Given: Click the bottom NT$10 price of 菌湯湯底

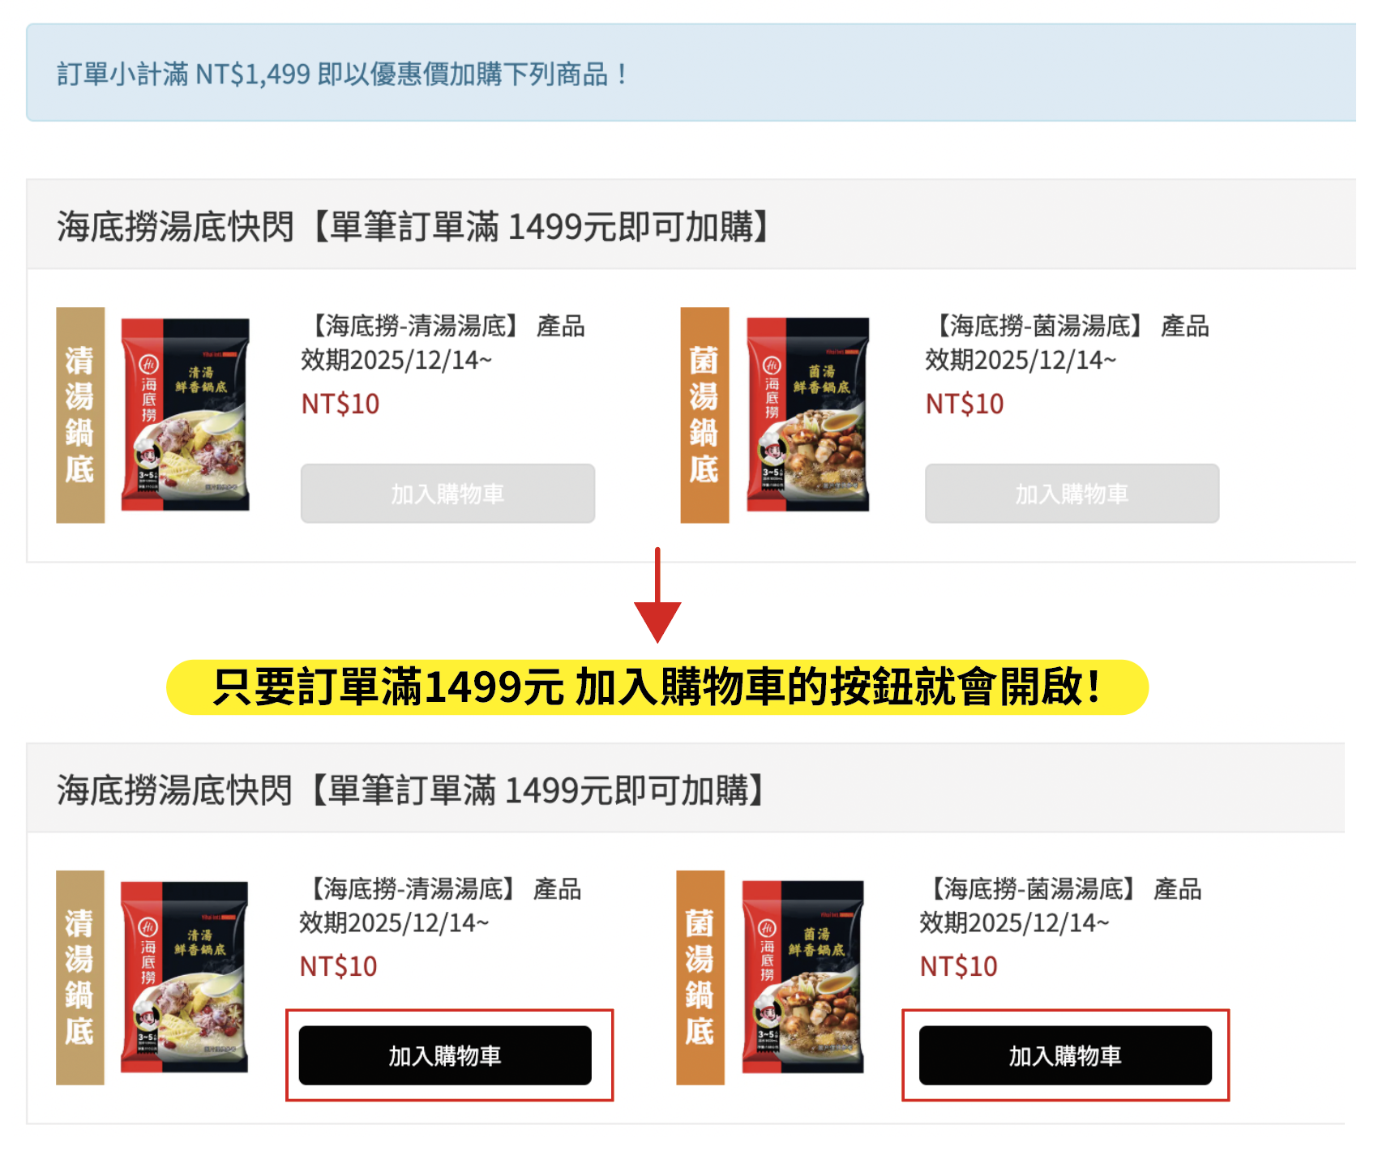Looking at the screenshot, I should click(x=958, y=966).
